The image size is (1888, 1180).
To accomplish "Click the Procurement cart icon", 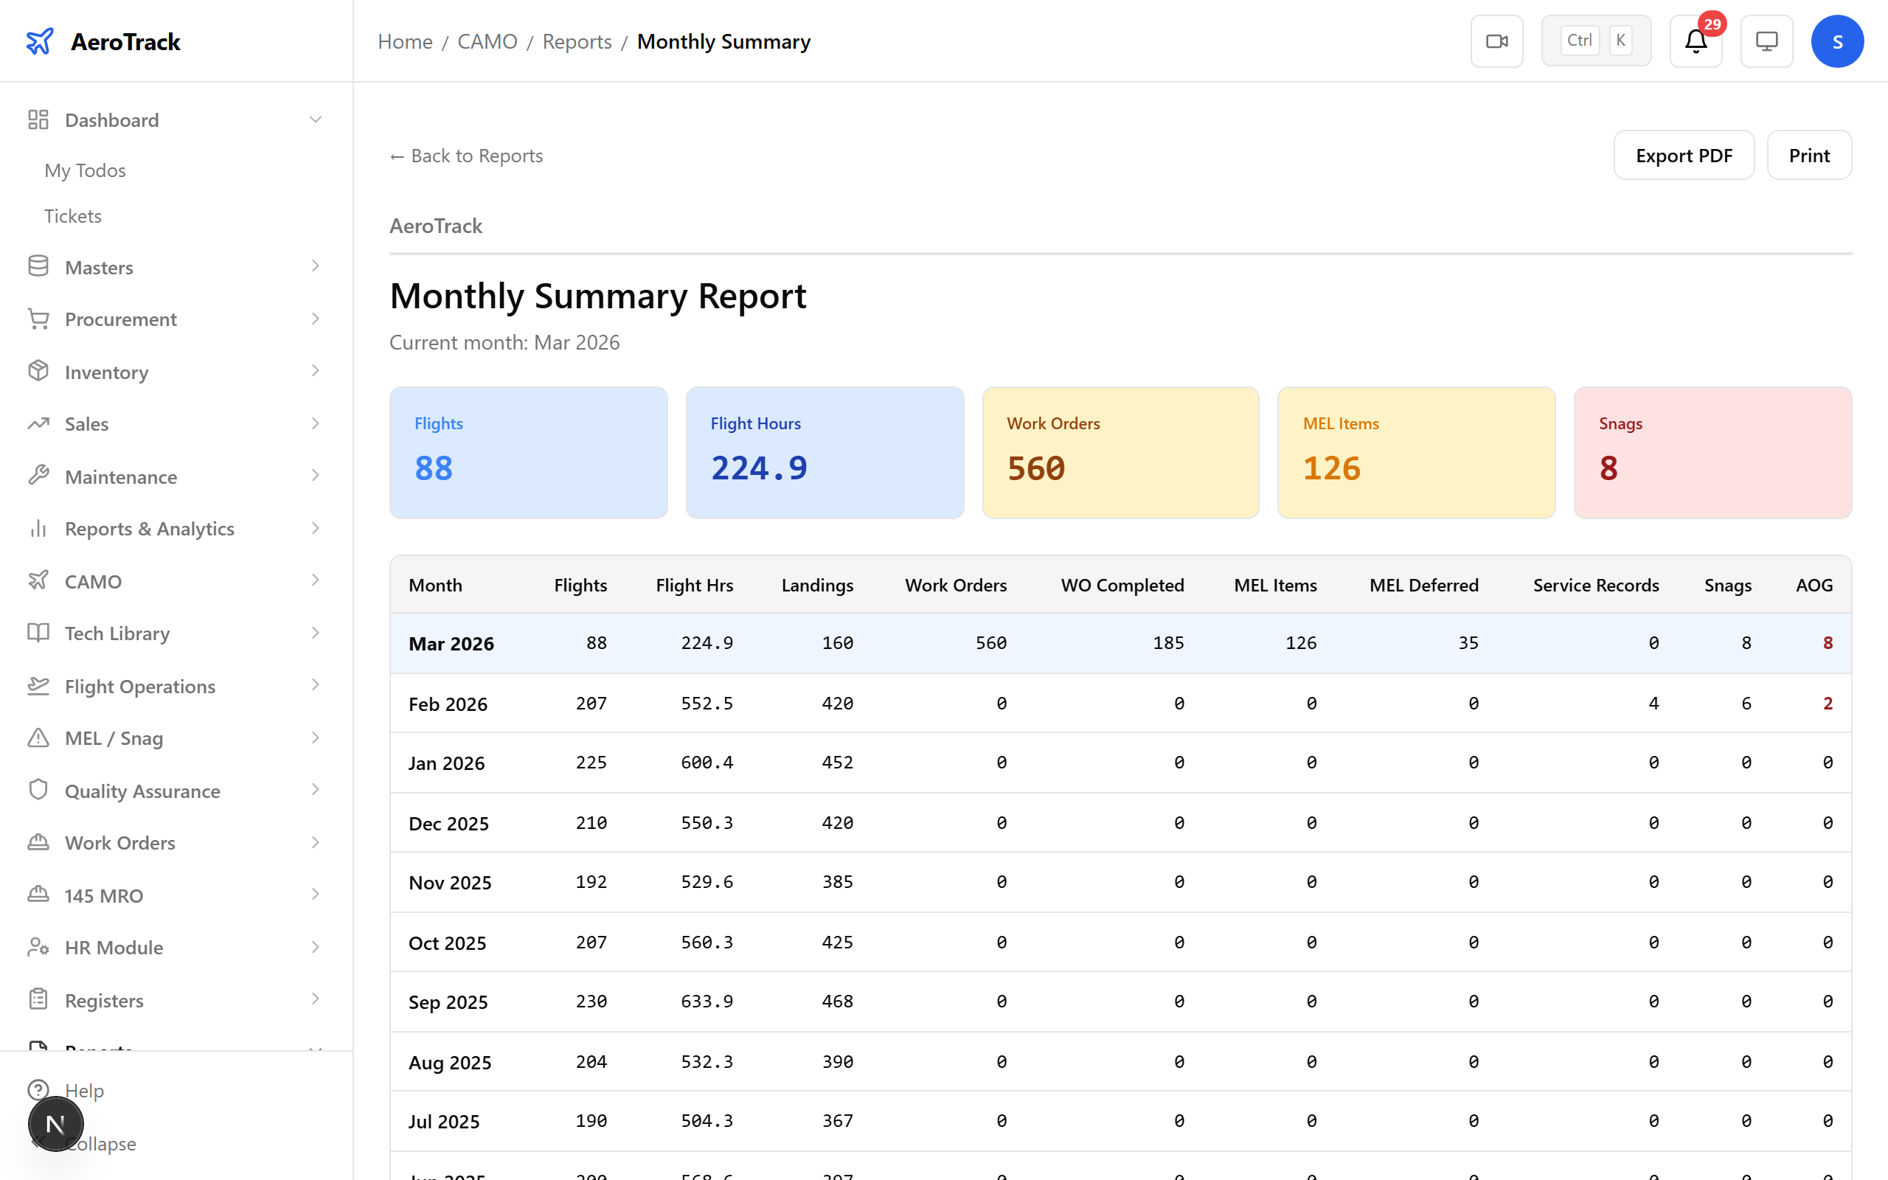I will (x=38, y=319).
